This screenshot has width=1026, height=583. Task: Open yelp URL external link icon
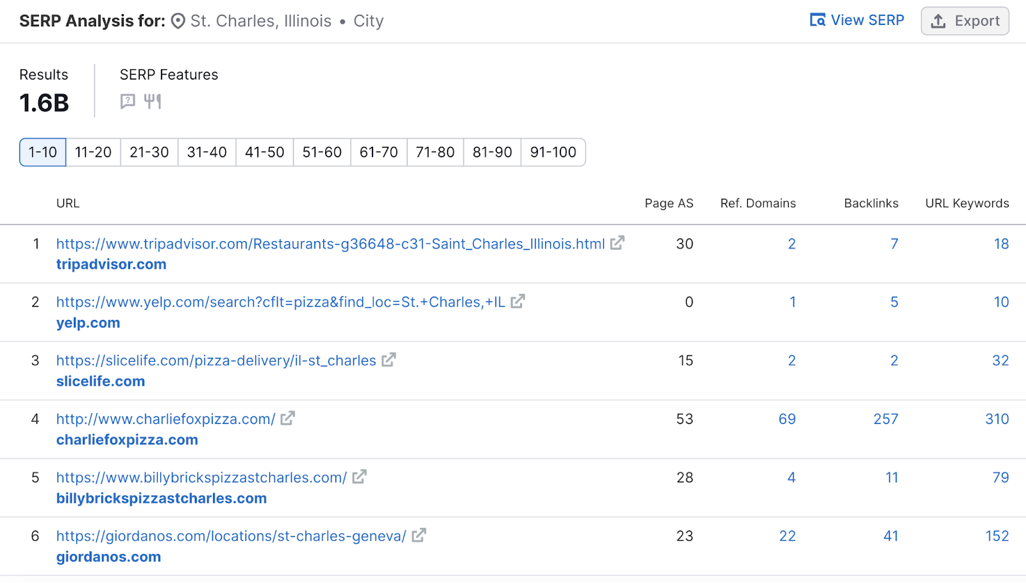click(518, 301)
